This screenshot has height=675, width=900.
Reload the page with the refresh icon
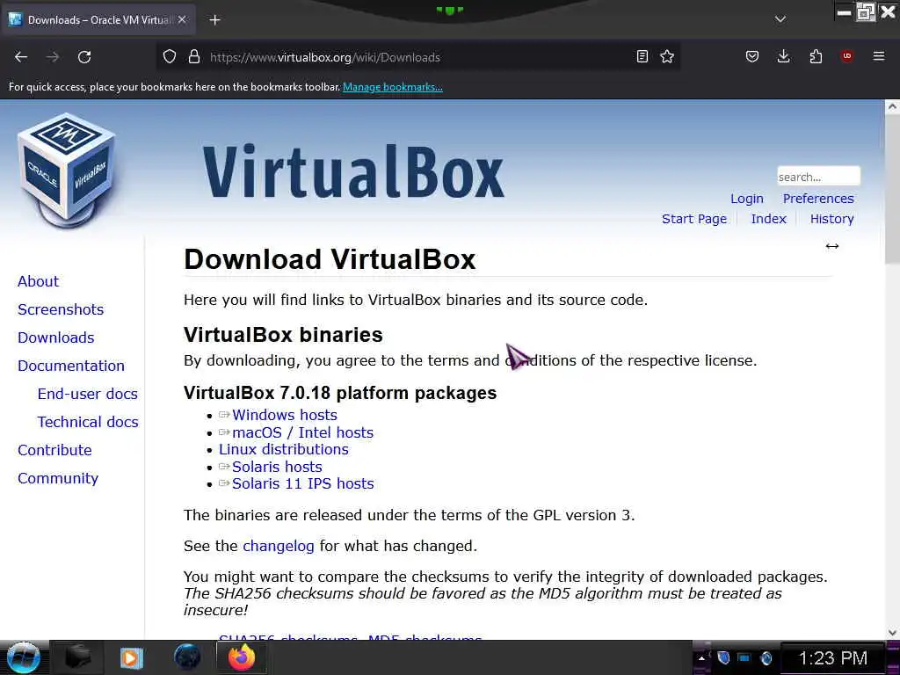84,57
